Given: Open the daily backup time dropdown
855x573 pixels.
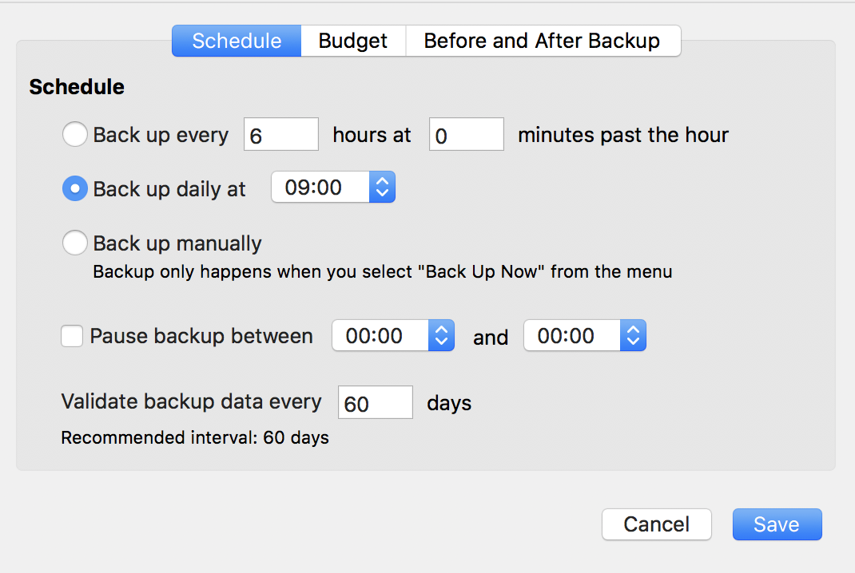Looking at the screenshot, I should coord(320,188).
